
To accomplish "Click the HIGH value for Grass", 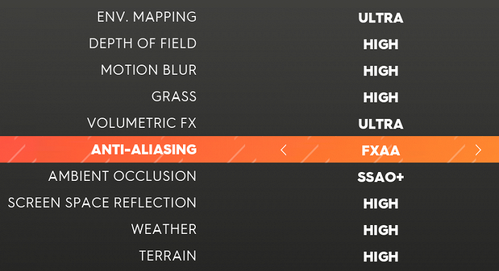I will (x=381, y=98).
